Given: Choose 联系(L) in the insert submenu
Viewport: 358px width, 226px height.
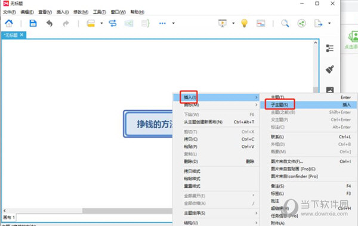Looking at the screenshot, I should coord(308,137).
